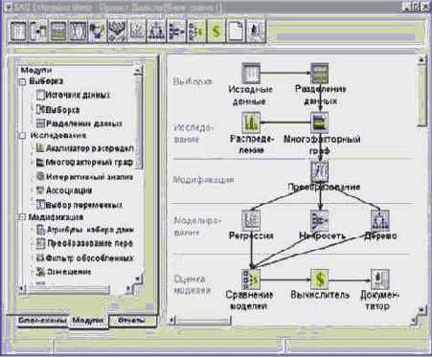Viewport: 432px width, 357px height.
Task: Select Источник данных tree item
Action: click(78, 95)
